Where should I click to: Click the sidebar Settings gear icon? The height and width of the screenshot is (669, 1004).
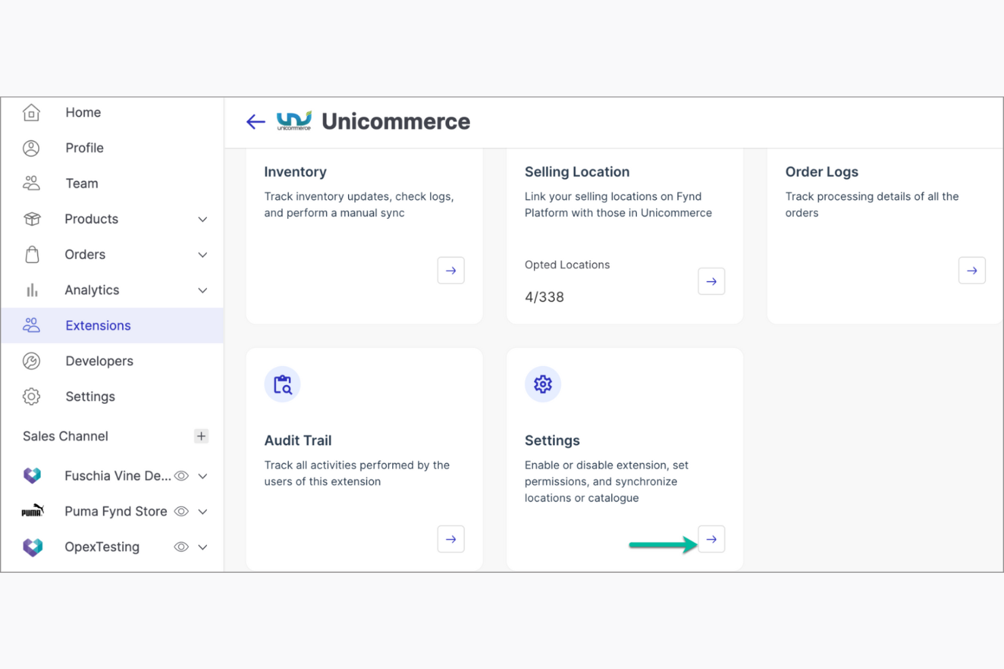click(x=31, y=397)
